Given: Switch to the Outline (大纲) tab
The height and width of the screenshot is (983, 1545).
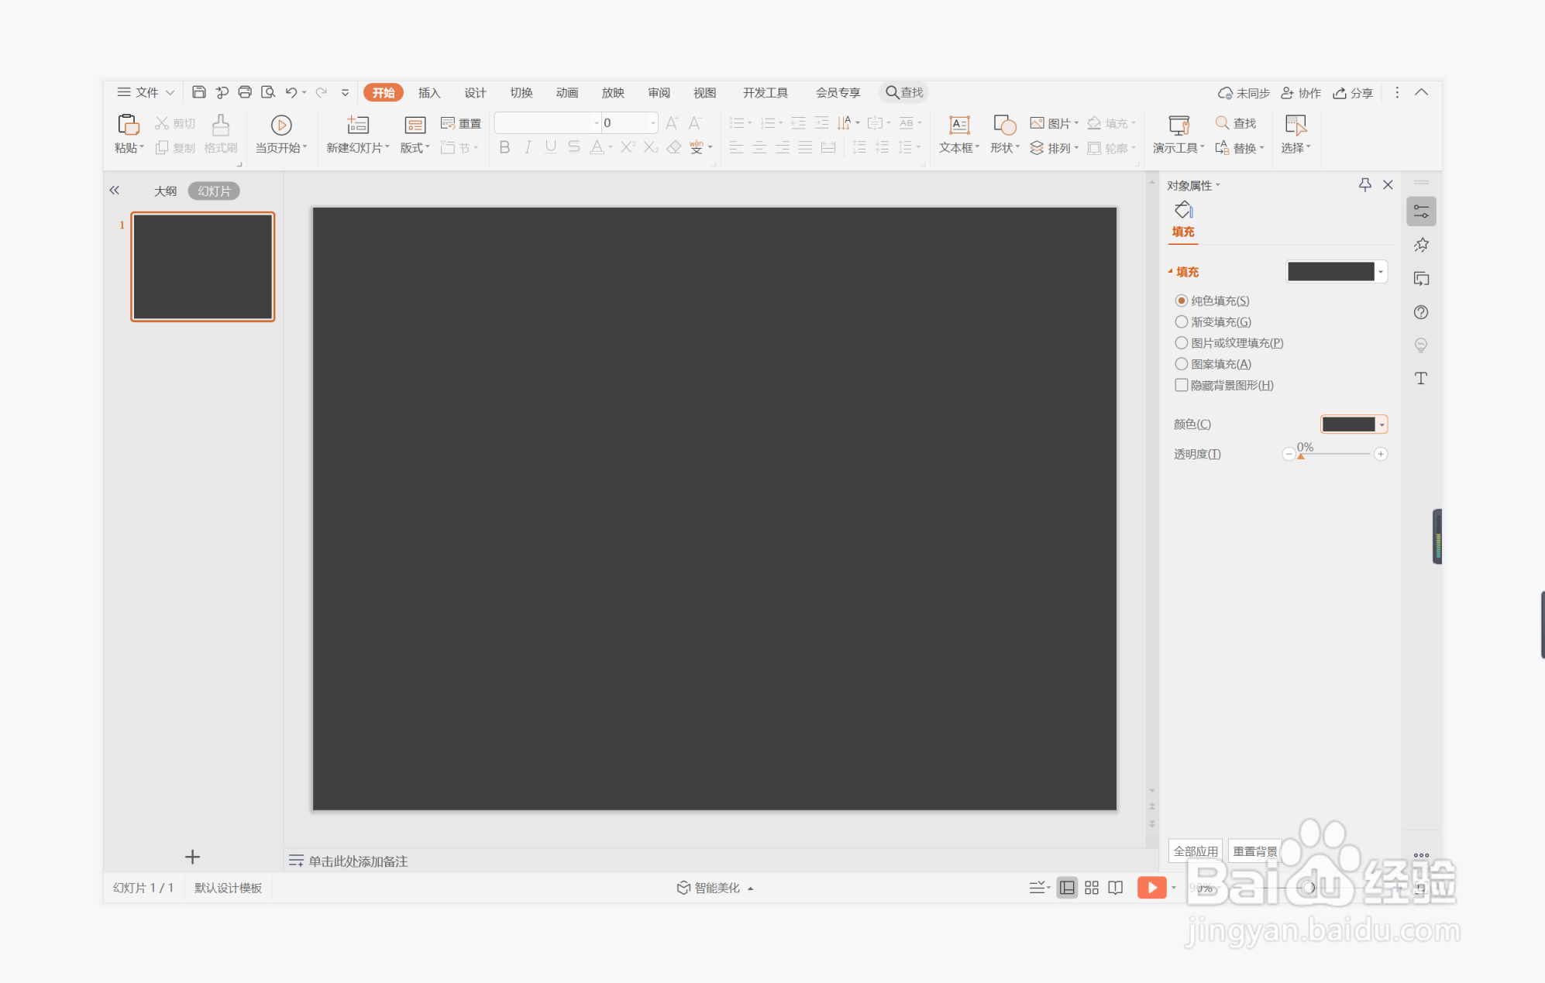Looking at the screenshot, I should click(x=165, y=191).
